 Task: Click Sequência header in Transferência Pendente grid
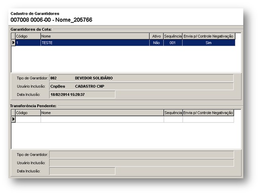click(173, 113)
